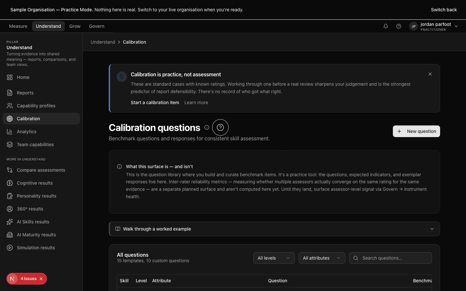Open the help icon in the top bar
Image resolution: width=466 pixels, height=291 pixels.
click(x=399, y=26)
